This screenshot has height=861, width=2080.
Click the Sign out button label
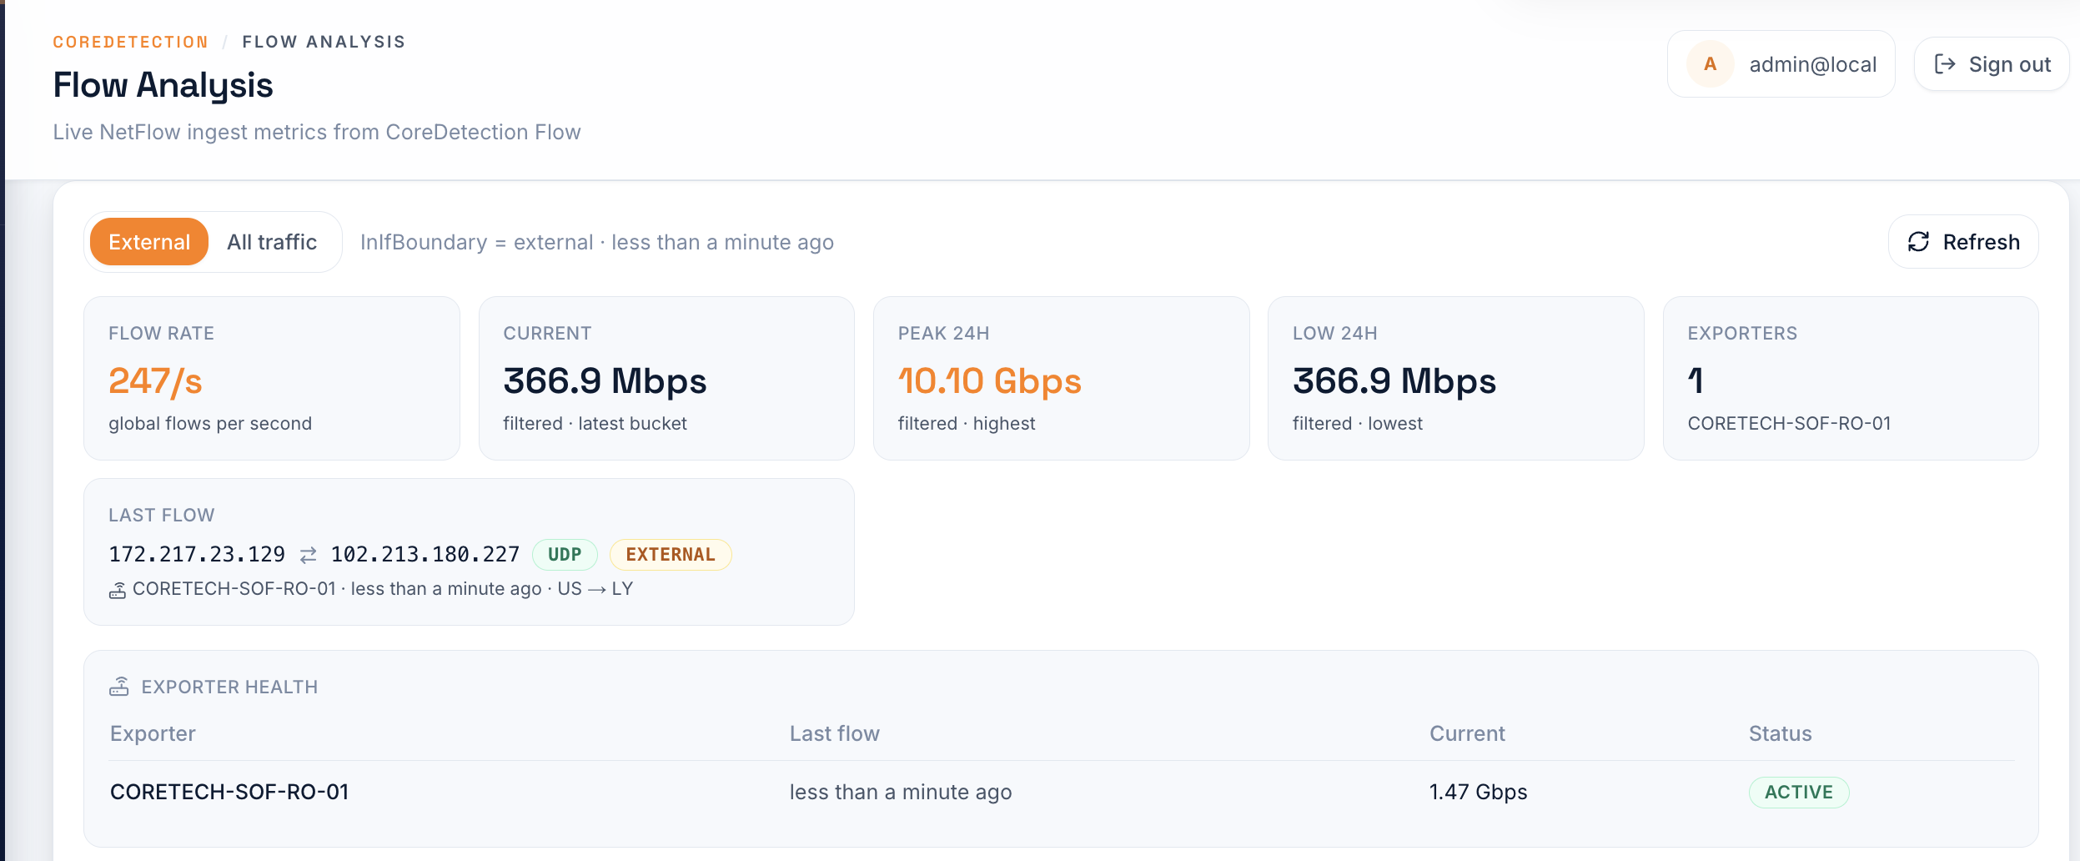coord(2010,64)
